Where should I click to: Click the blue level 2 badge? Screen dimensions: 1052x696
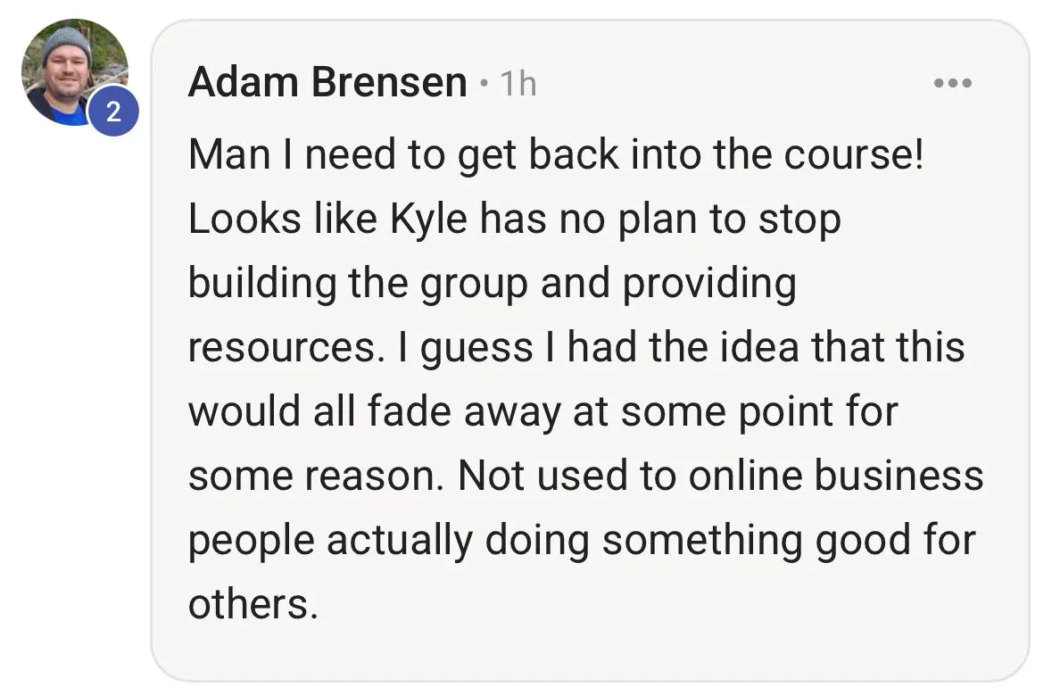click(112, 111)
